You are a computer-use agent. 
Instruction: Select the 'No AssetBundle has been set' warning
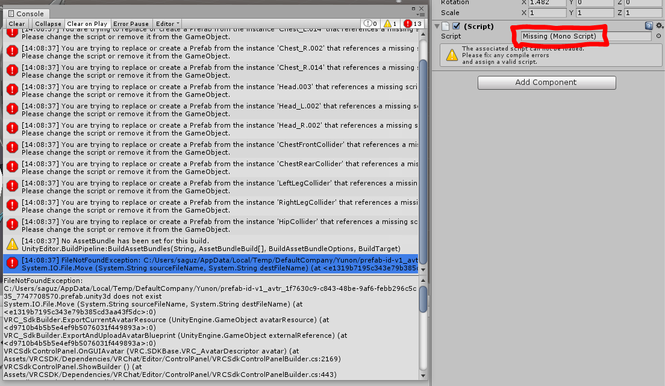tap(211, 244)
